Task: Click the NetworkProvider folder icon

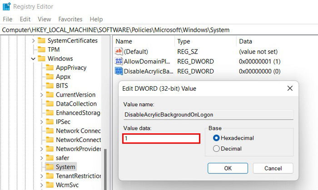Action: 50,149
